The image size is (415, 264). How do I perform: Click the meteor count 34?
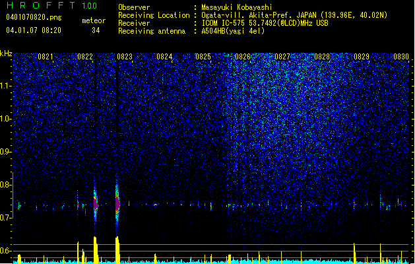96,30
